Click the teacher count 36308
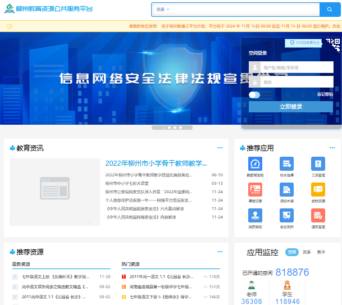342x305 pixels. pyautogui.click(x=252, y=302)
